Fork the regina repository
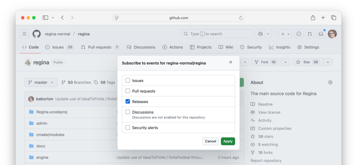 pos(266,62)
